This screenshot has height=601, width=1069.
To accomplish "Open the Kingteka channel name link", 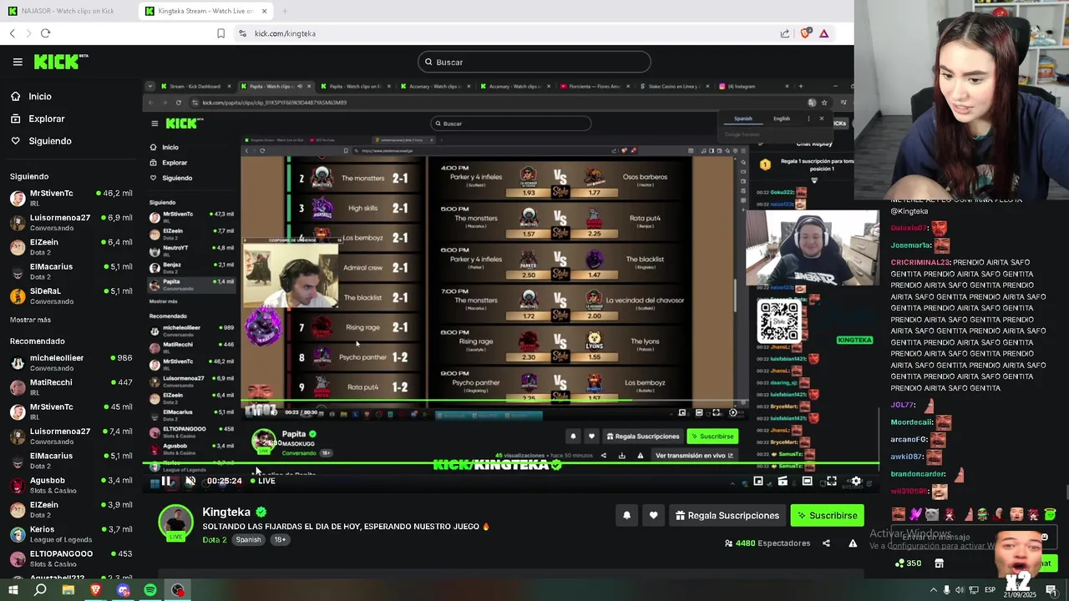I will point(226,512).
